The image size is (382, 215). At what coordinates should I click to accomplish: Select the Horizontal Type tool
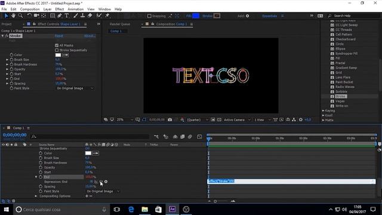66,16
